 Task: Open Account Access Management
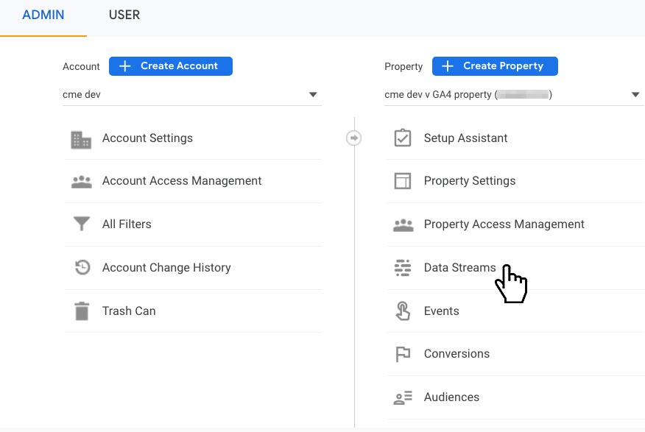194,181
